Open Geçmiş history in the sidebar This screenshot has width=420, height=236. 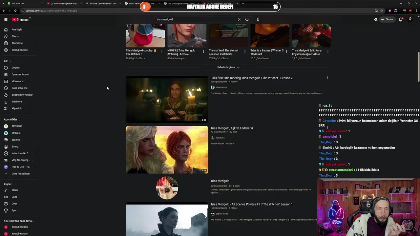[x=15, y=68]
